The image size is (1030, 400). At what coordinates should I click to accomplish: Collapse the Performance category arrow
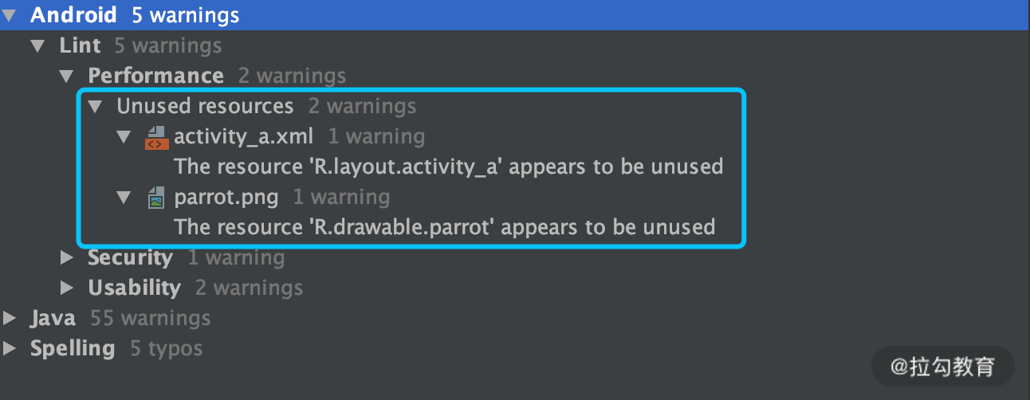point(67,76)
